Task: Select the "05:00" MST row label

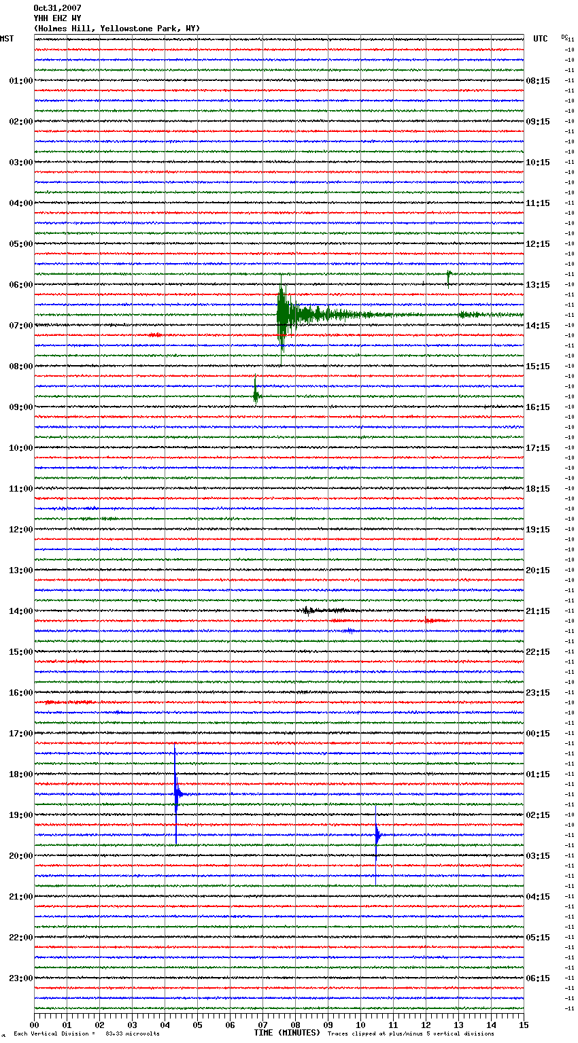Action: 21,244
